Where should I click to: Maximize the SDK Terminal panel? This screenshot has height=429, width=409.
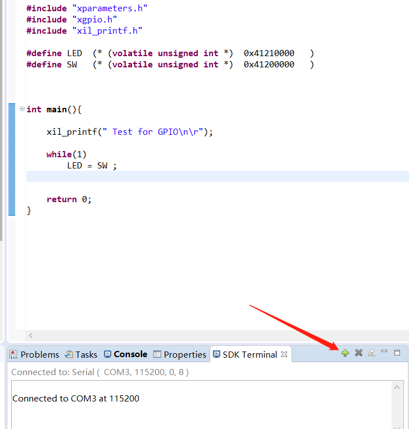pyautogui.click(x=397, y=353)
